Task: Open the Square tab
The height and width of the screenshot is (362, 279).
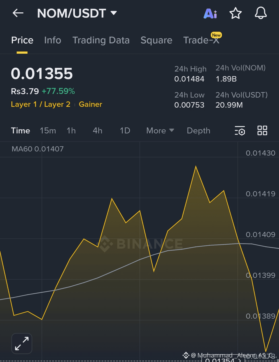Action: [156, 40]
